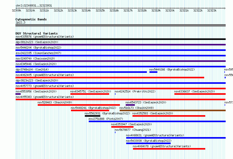Select the red nsv6336637 variant bar
Image resolution: width=233 pixels, height=159 pixels.
200,94
